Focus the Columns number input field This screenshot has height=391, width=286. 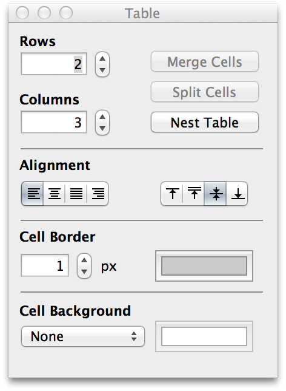[54, 122]
